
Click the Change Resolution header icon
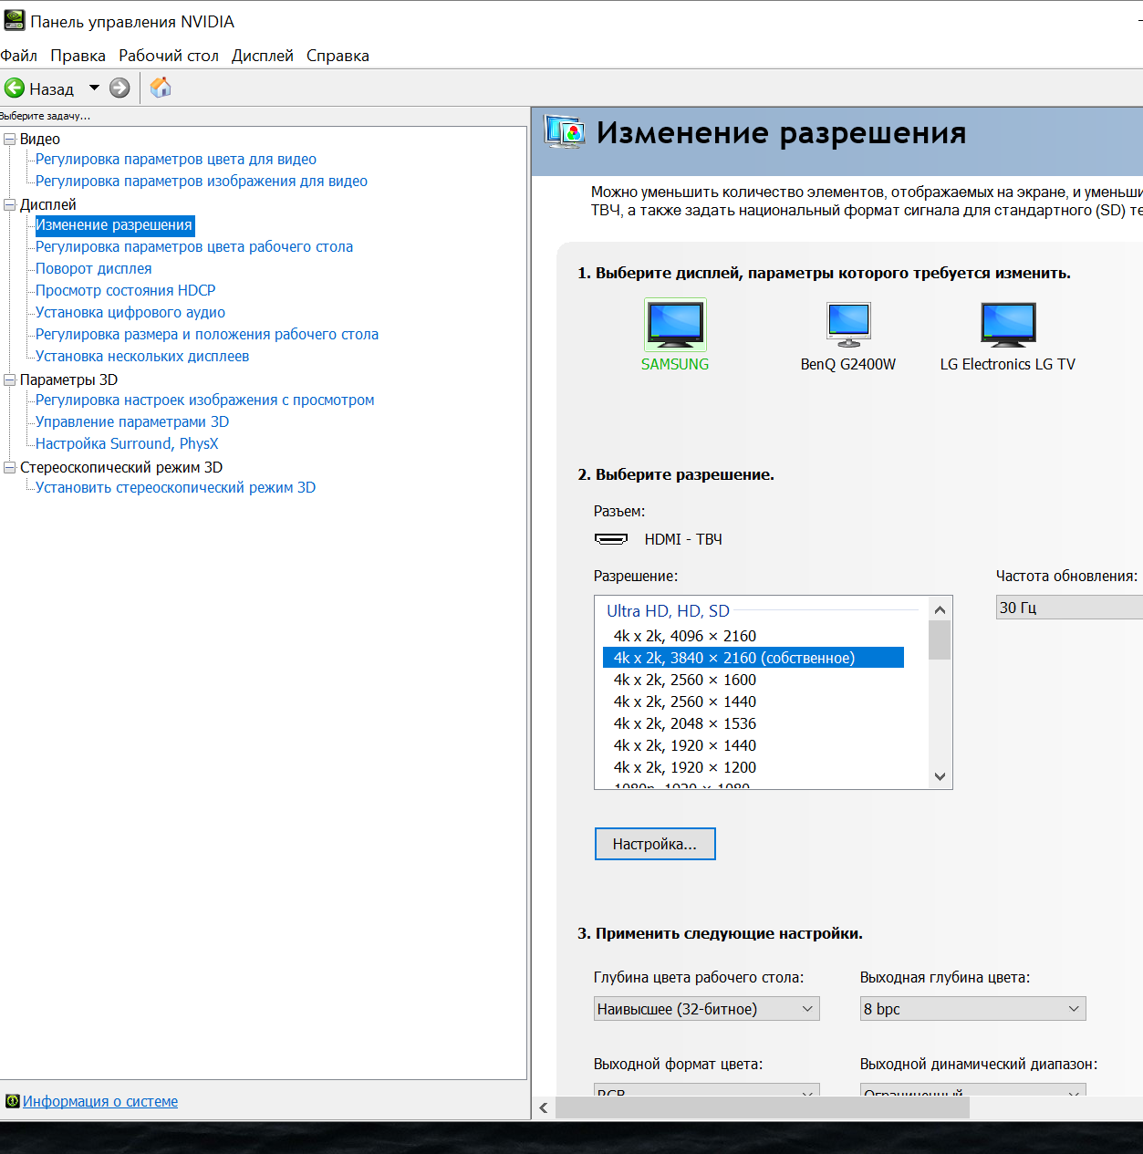564,133
